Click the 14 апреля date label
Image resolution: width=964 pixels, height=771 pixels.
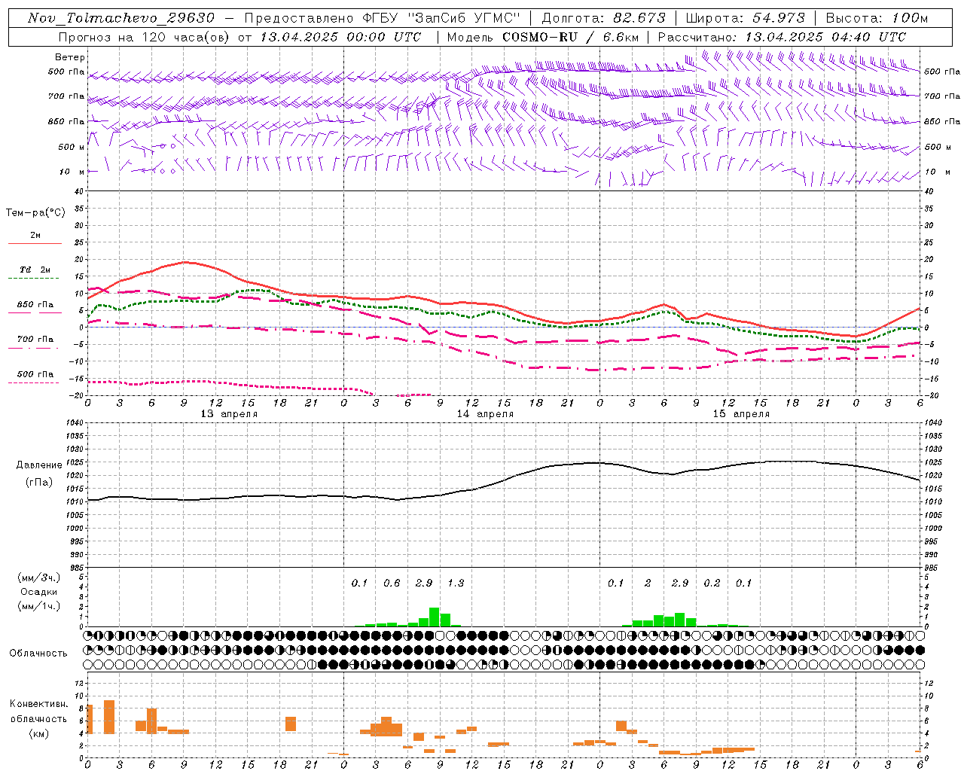485,414
